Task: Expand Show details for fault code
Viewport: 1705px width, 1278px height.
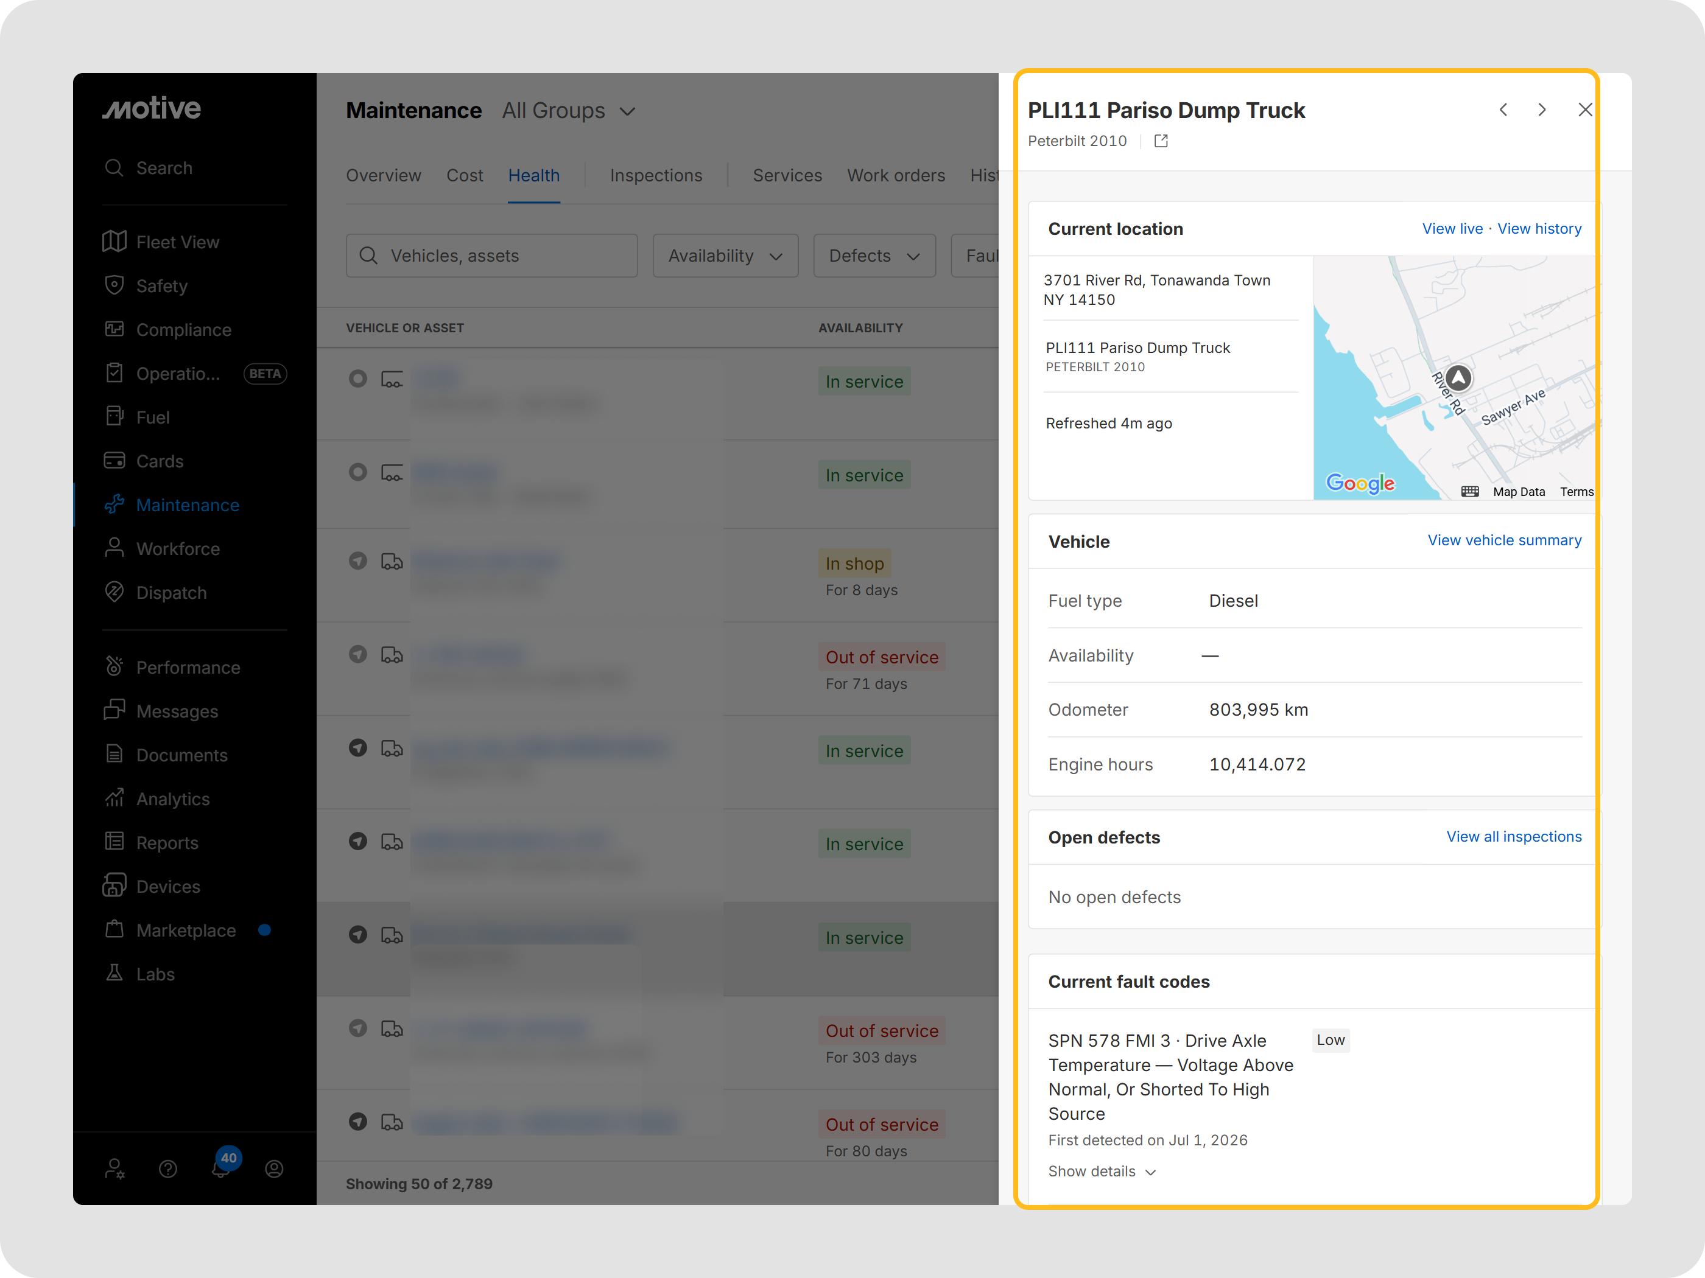Action: [x=1102, y=1171]
